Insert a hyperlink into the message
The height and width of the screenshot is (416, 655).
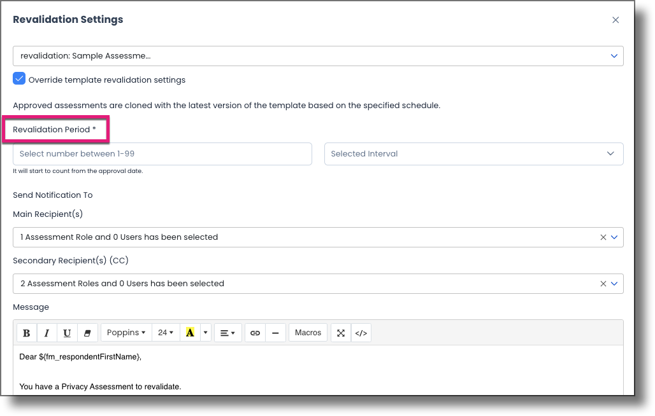pos(256,332)
